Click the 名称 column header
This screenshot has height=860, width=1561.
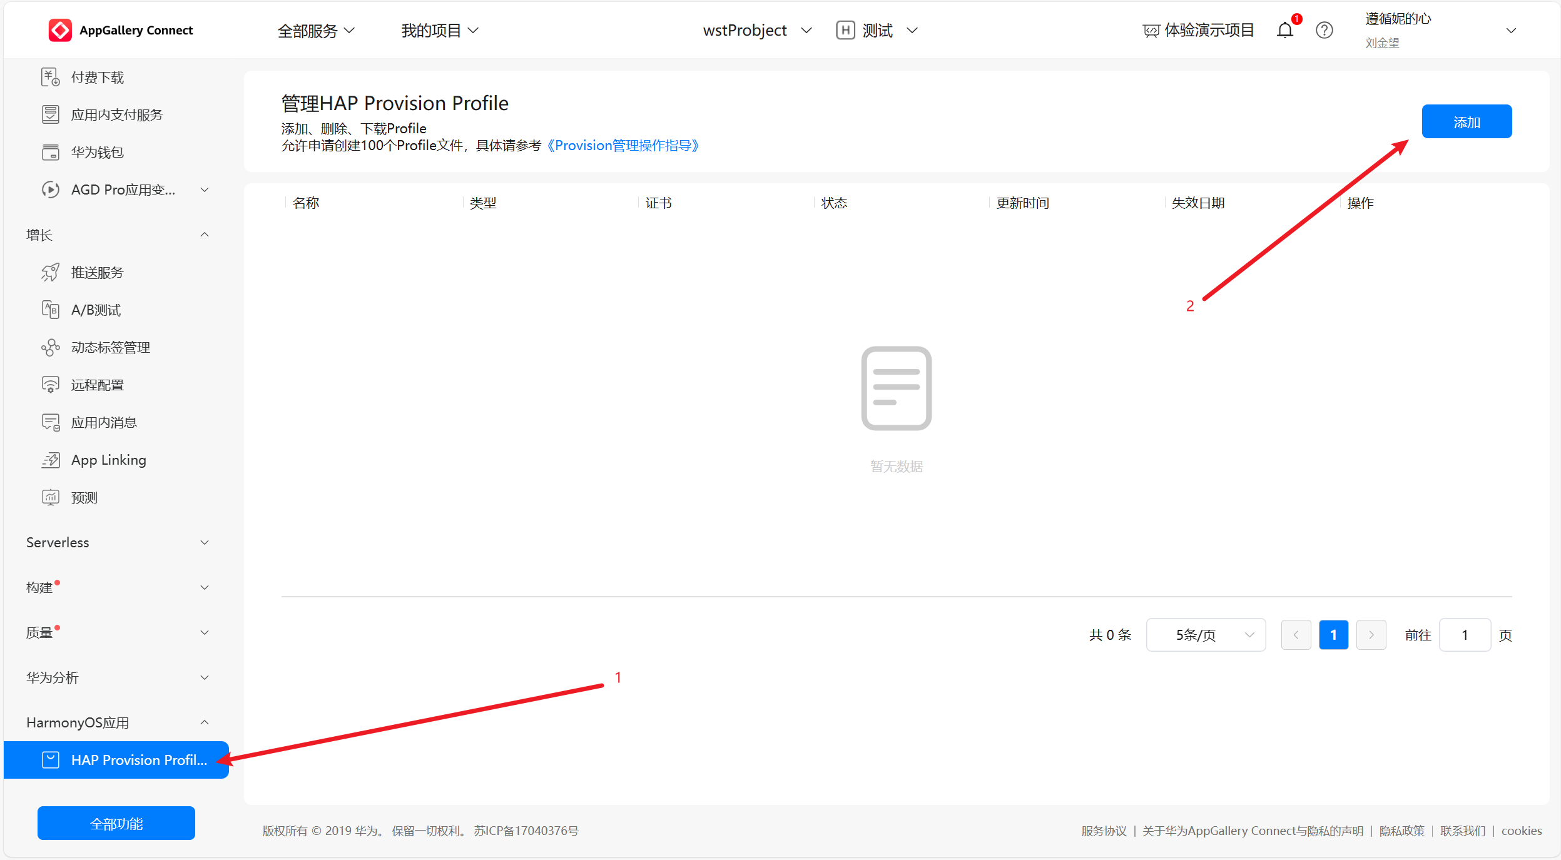point(306,203)
